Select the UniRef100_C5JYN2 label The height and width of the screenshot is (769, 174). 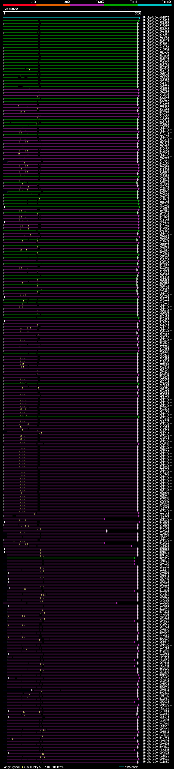click(x=156, y=579)
